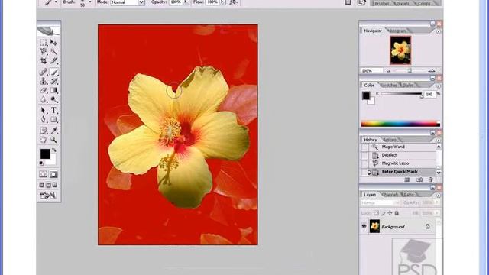Viewport: 489px width, 275px height.
Task: Open the Color panel options menu
Action: 439,86
